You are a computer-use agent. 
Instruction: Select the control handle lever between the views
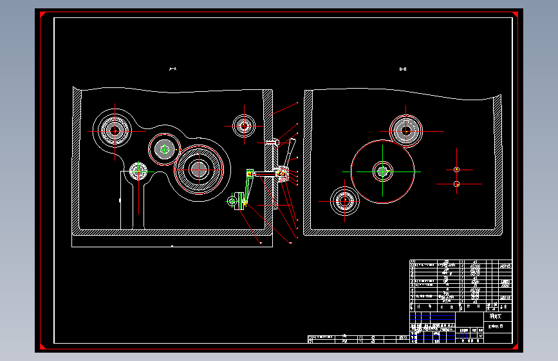[x=290, y=153]
